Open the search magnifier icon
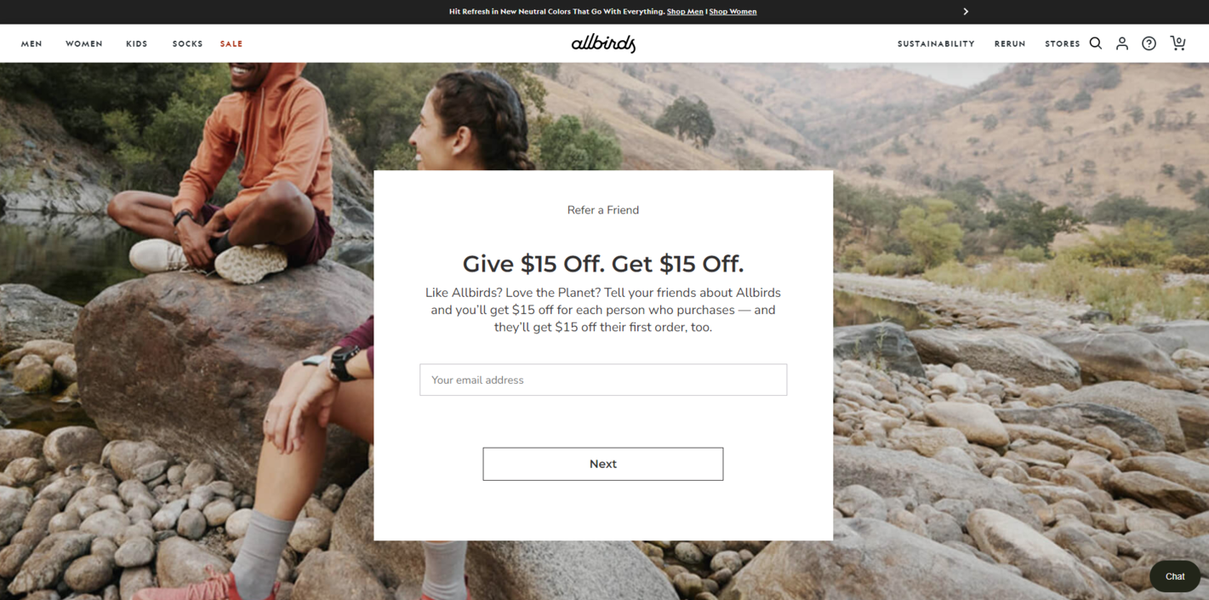This screenshot has width=1209, height=600. coord(1096,43)
